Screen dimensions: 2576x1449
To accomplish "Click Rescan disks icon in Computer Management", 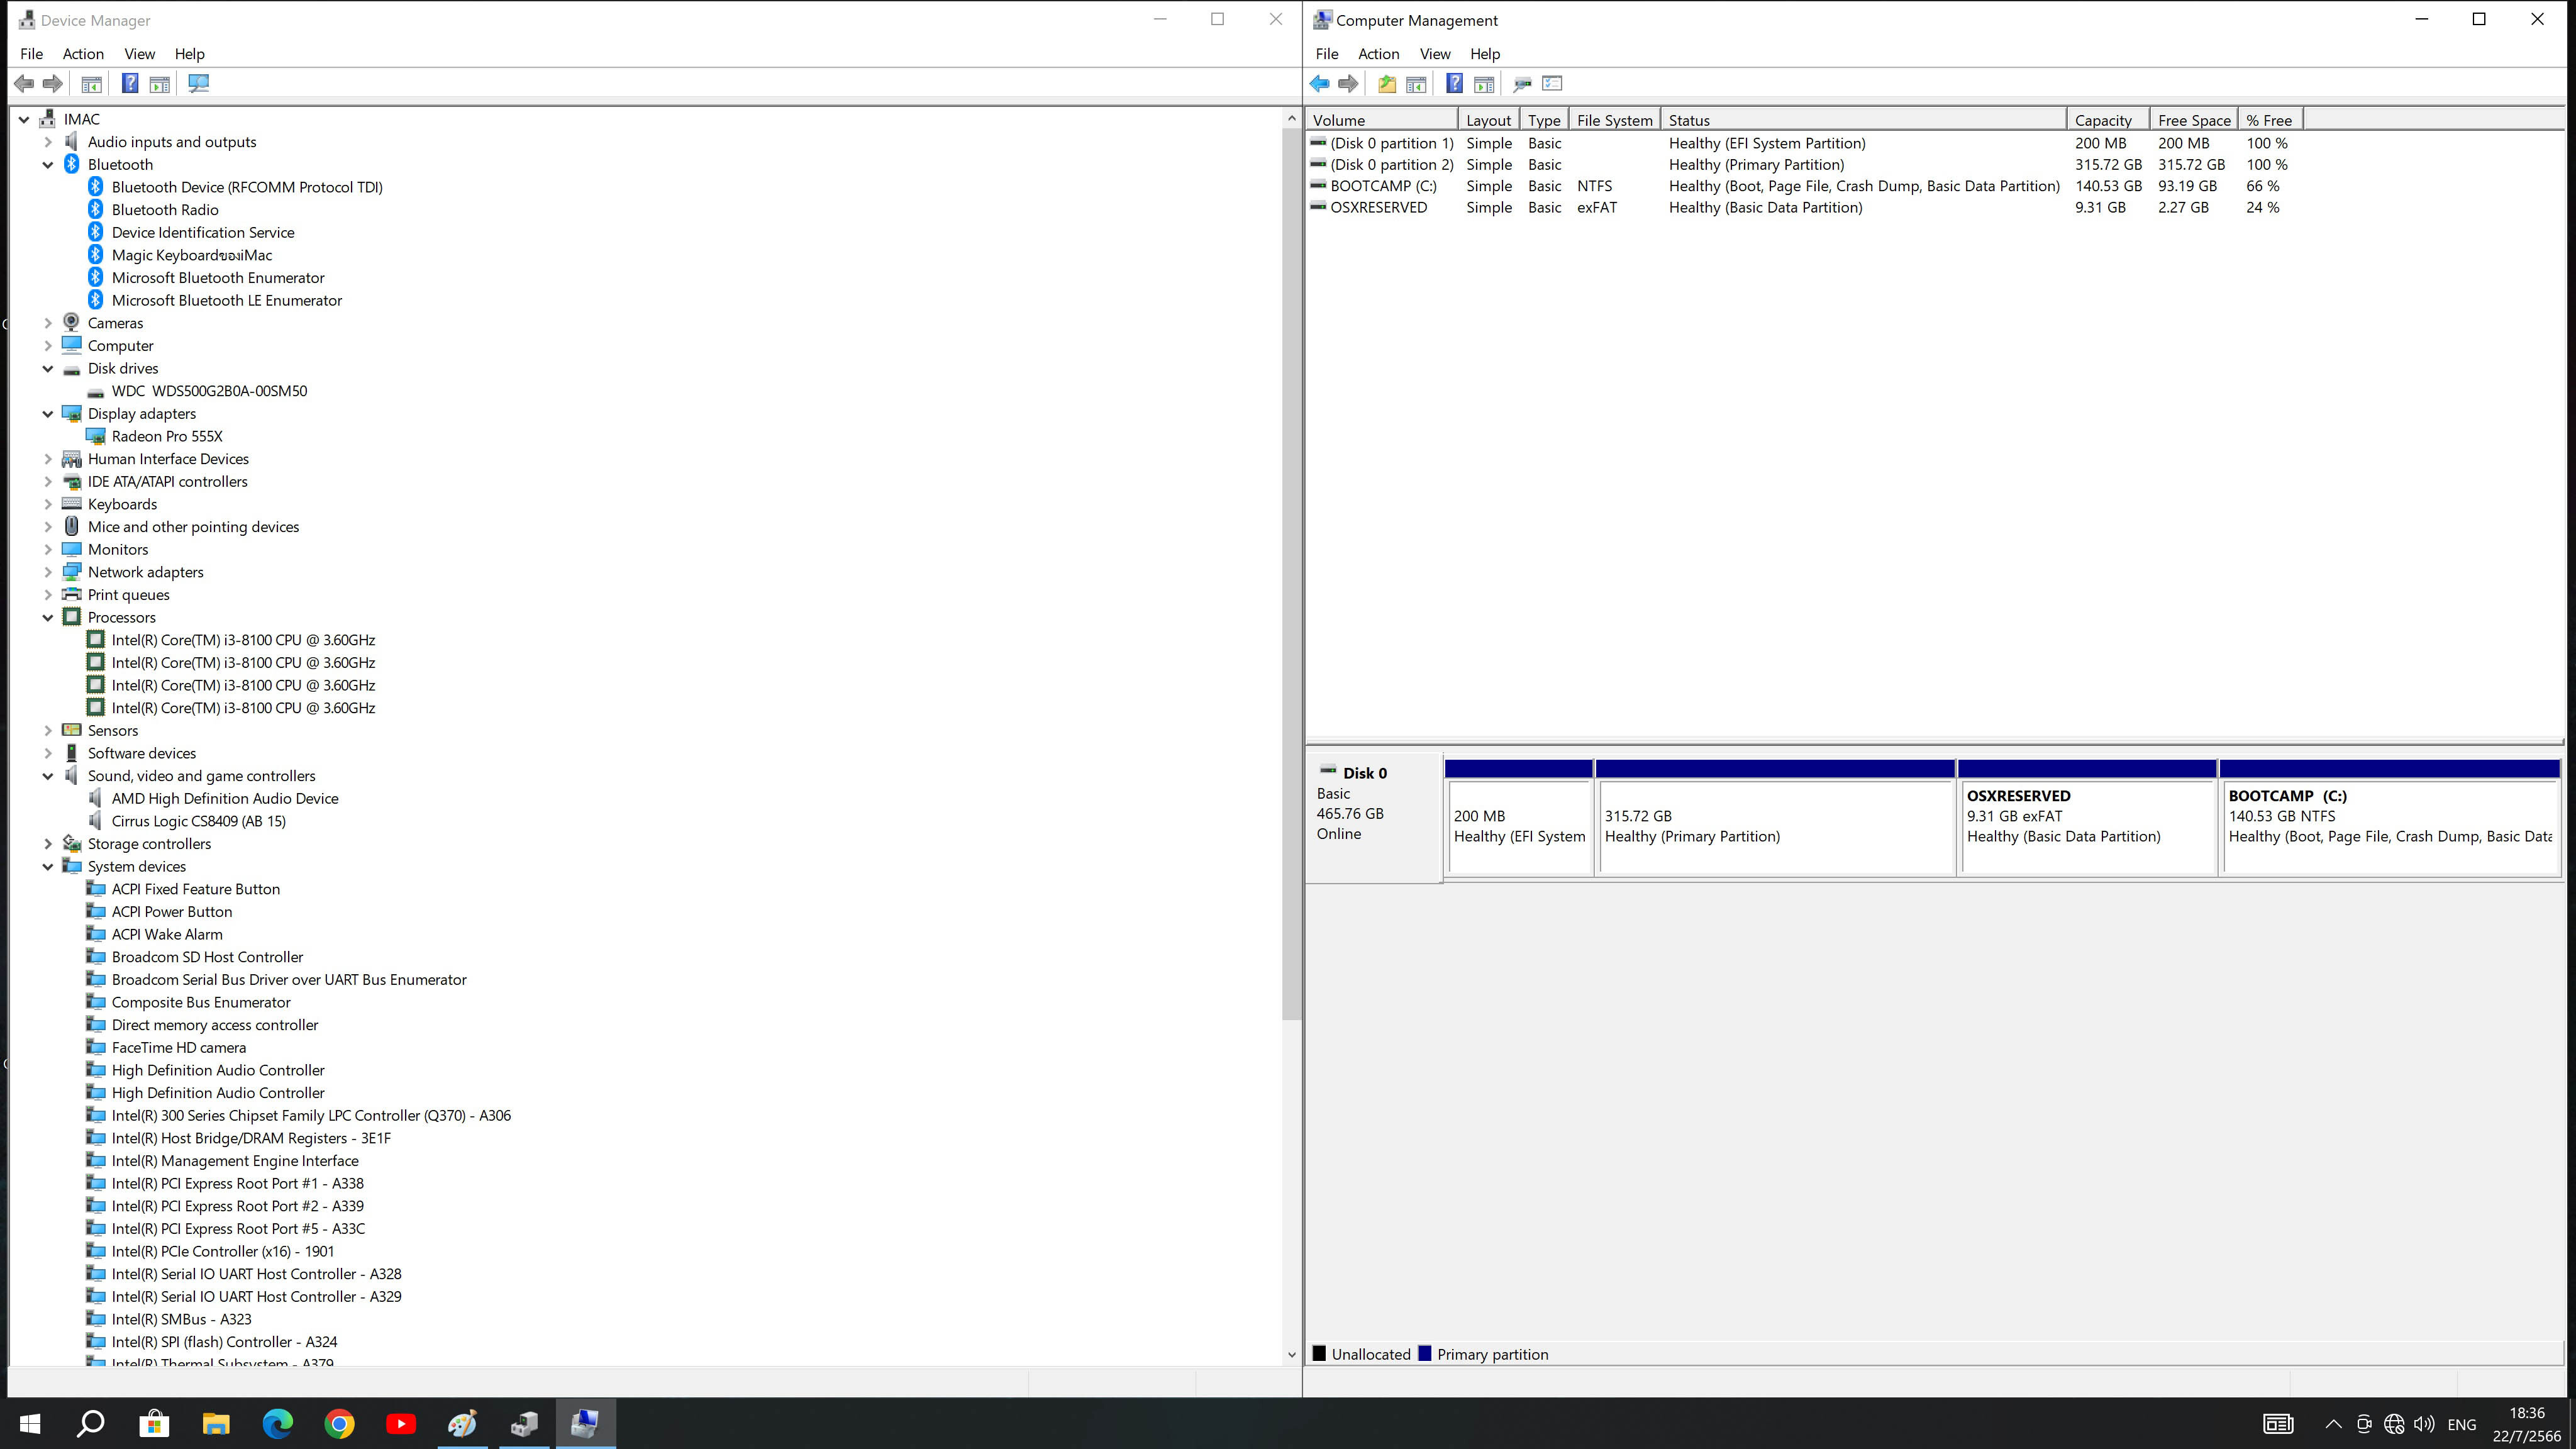I will coord(1523,84).
